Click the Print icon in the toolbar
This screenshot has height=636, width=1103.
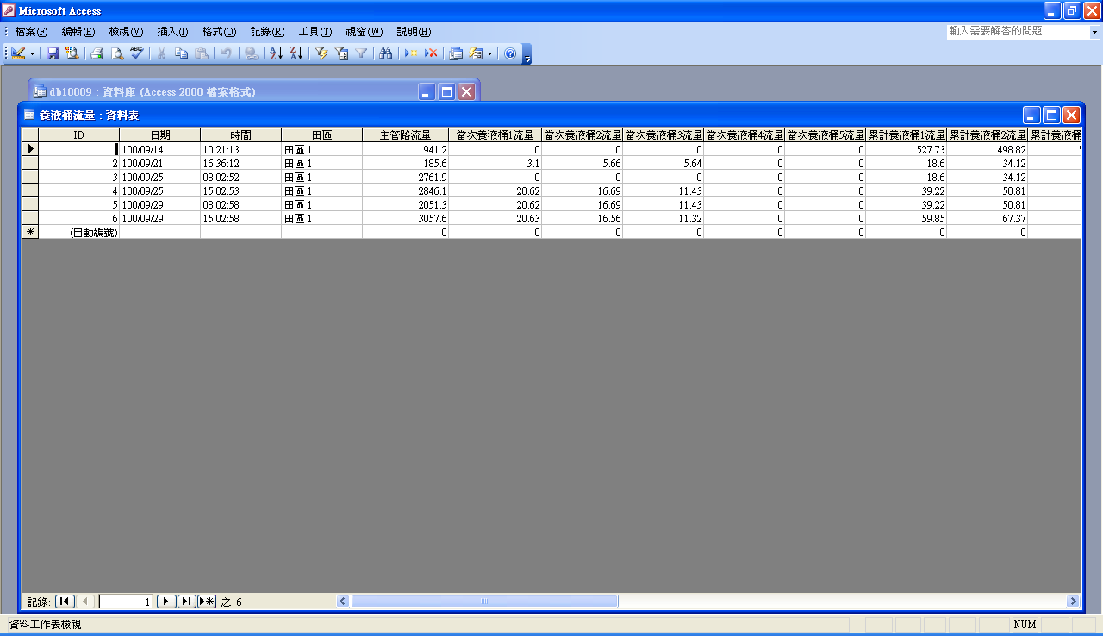click(x=97, y=53)
